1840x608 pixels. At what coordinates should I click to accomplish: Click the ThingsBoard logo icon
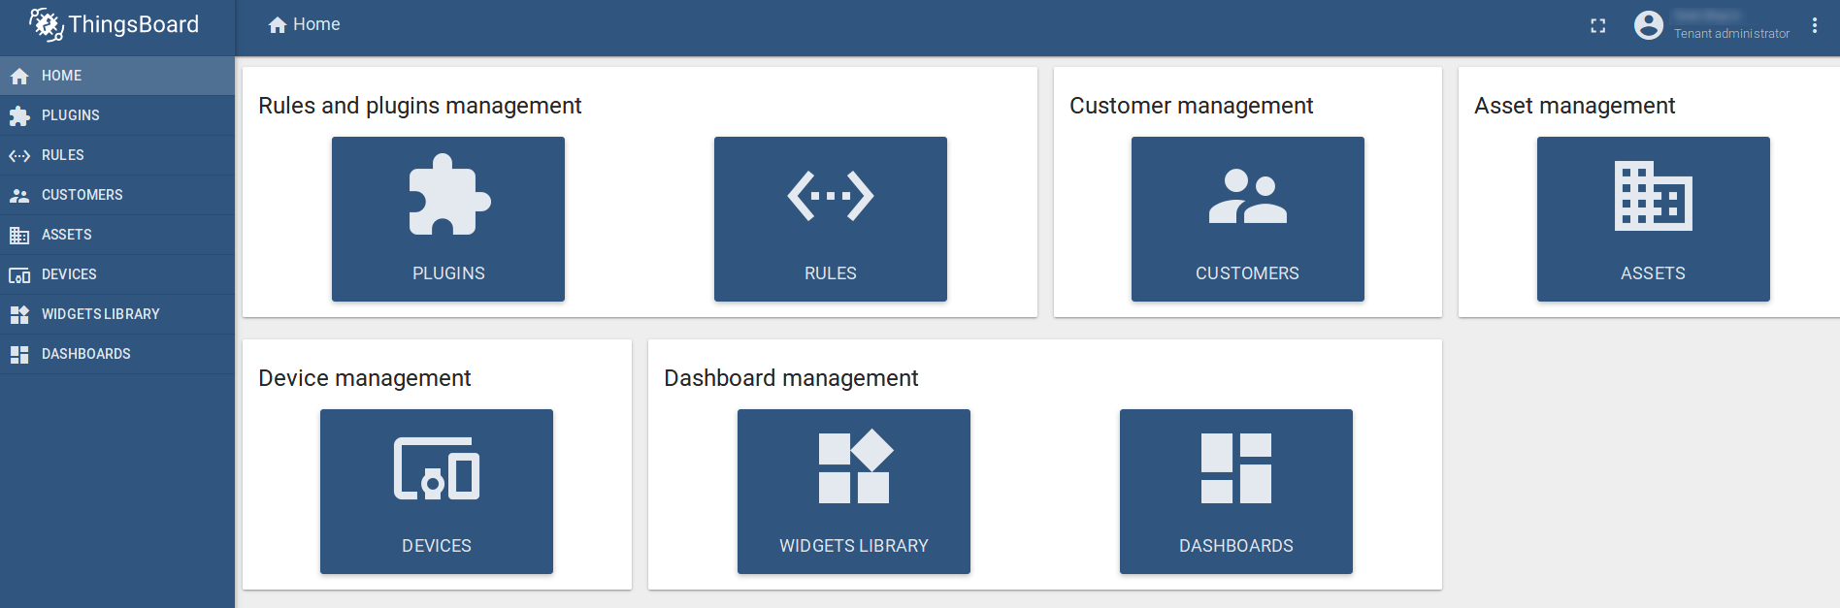click(x=46, y=25)
